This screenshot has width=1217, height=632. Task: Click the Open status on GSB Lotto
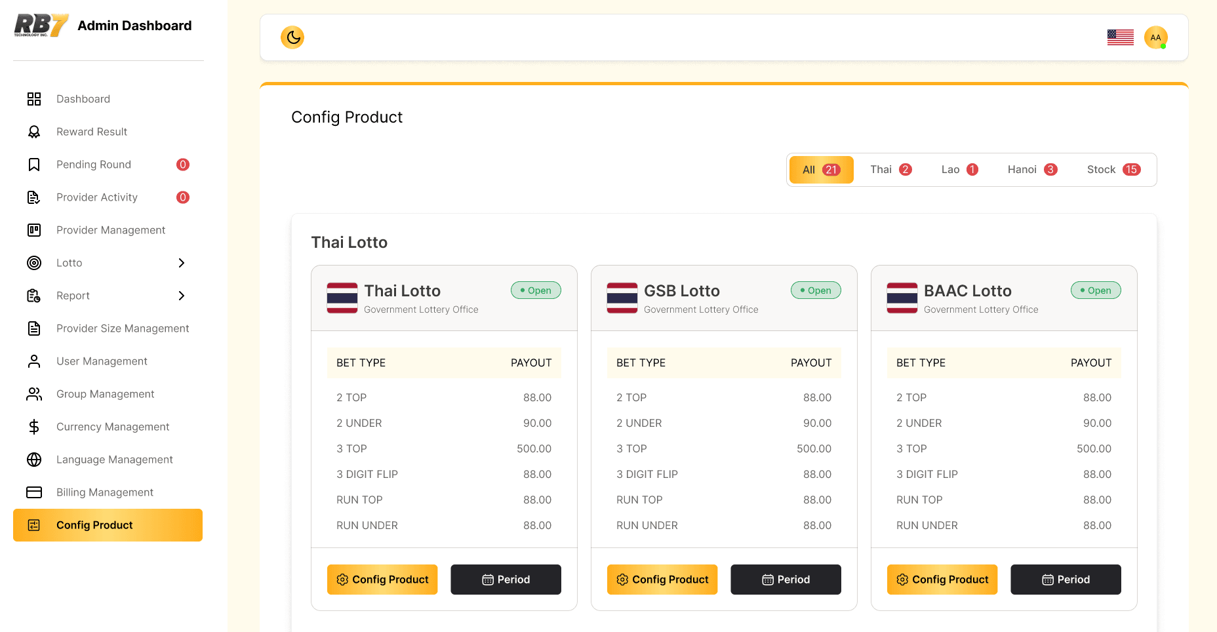pos(816,290)
